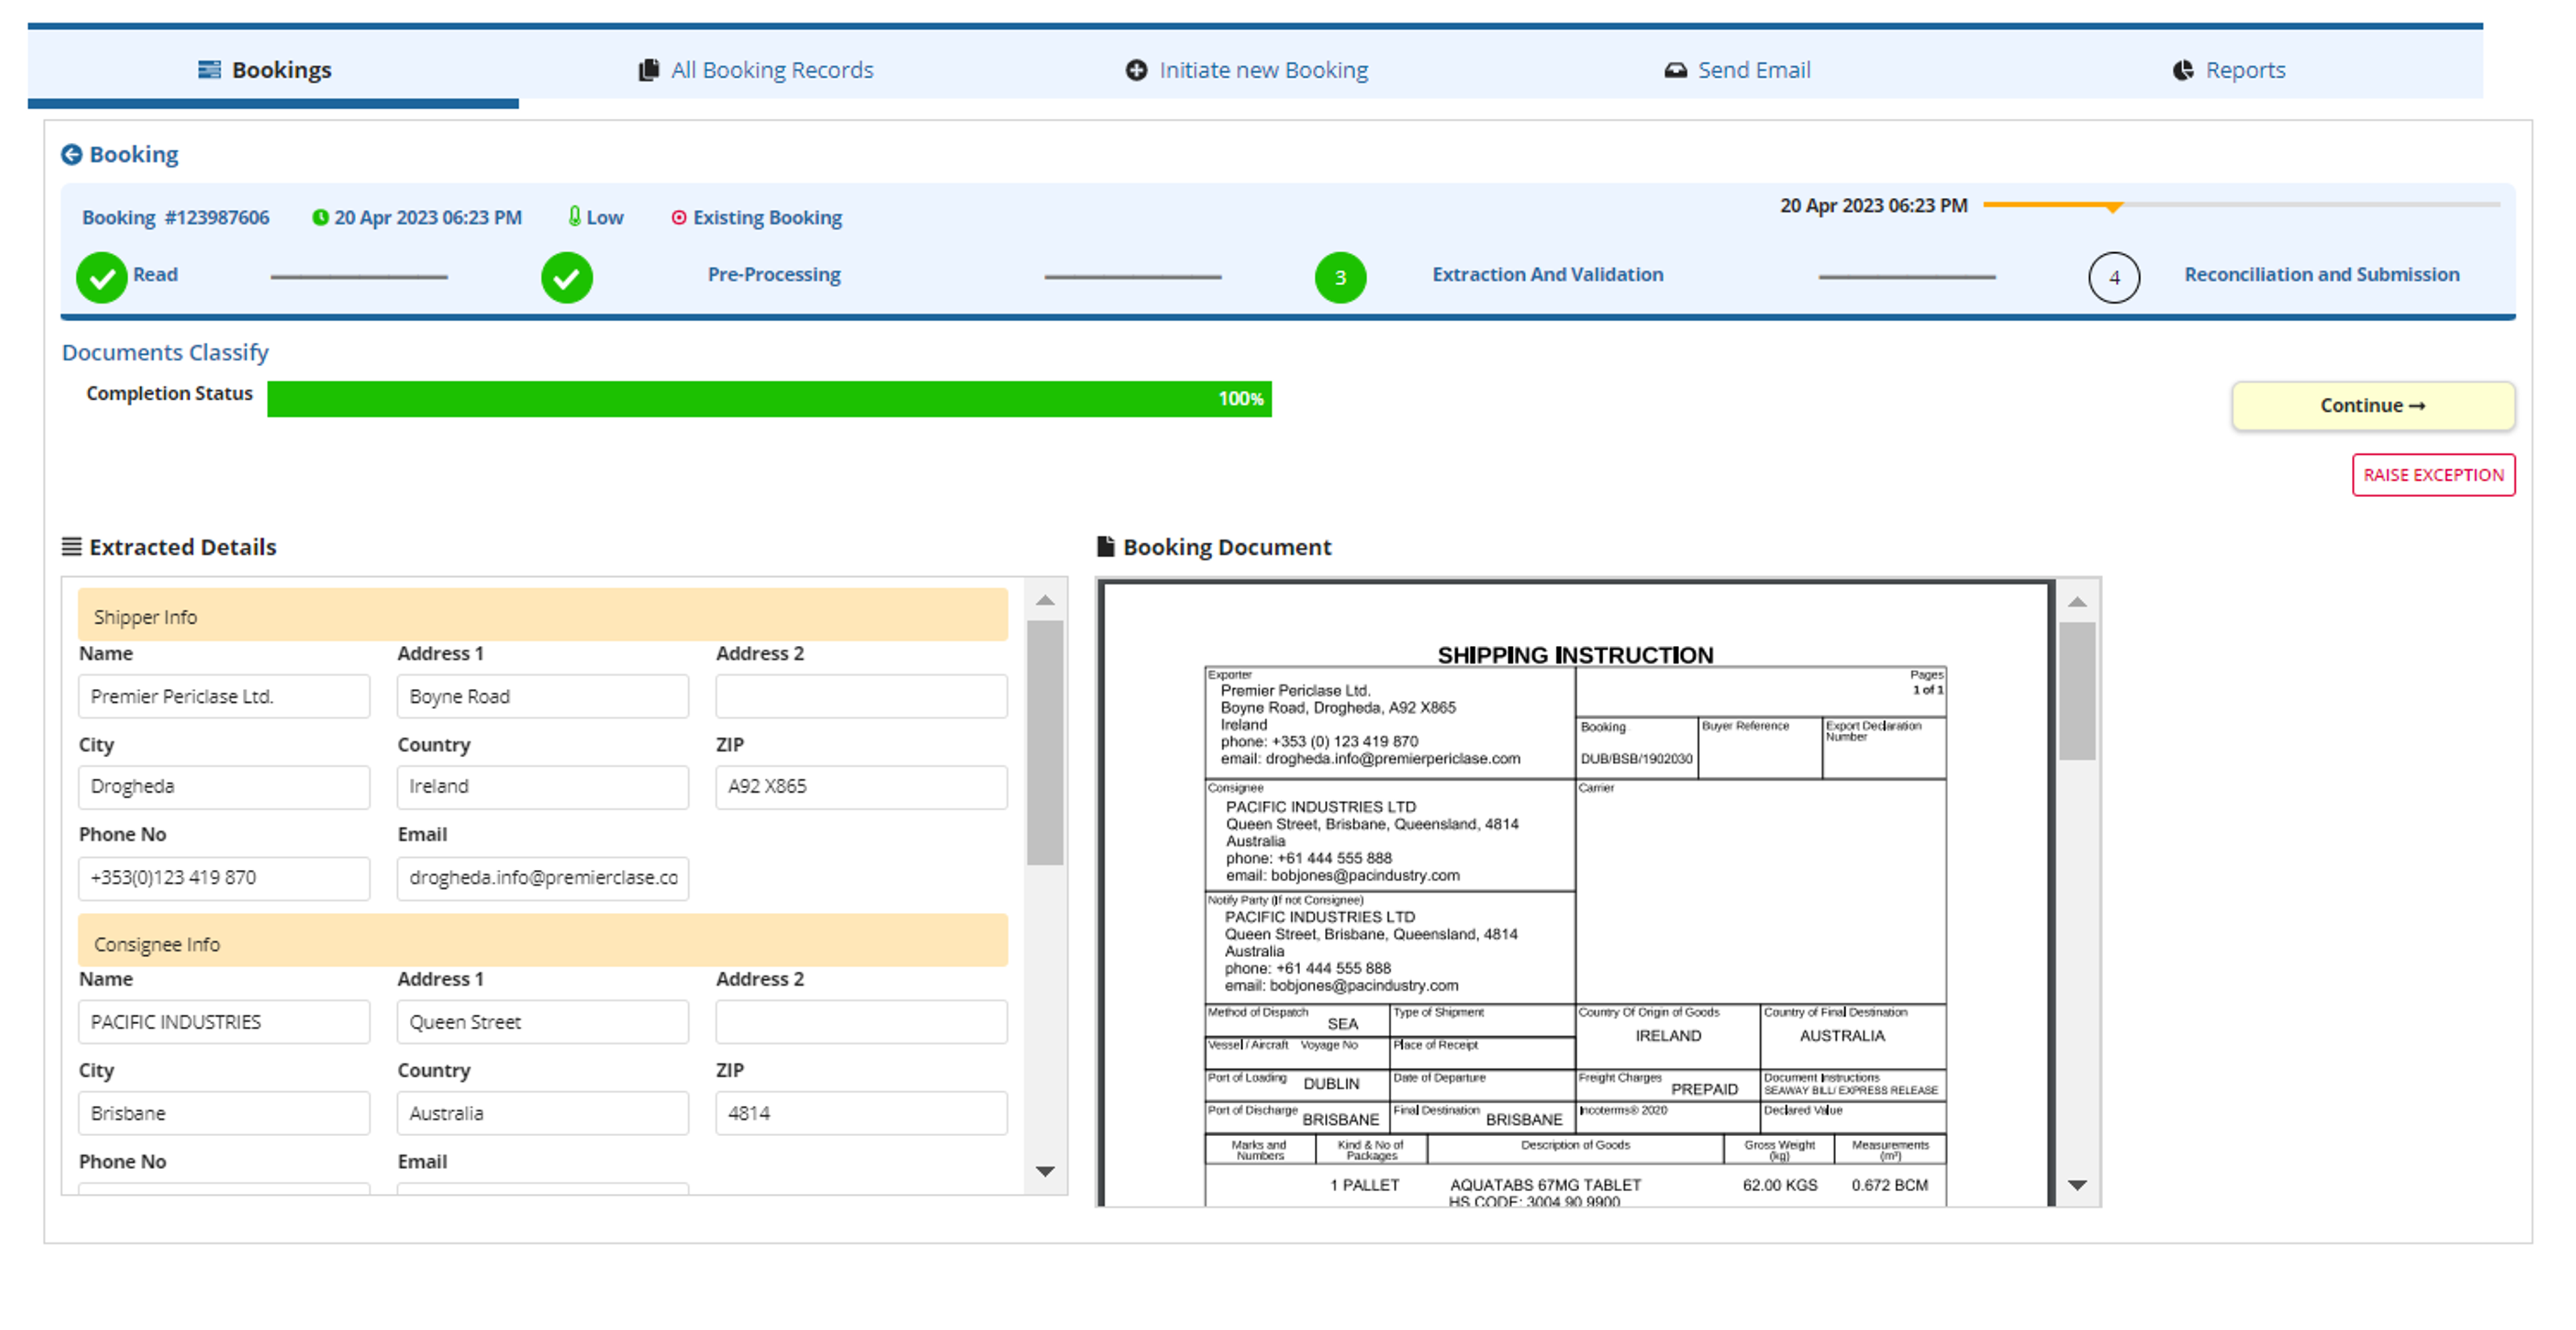Image resolution: width=2576 pixels, height=1330 pixels.
Task: Click the Send Email inbox icon
Action: [1675, 70]
